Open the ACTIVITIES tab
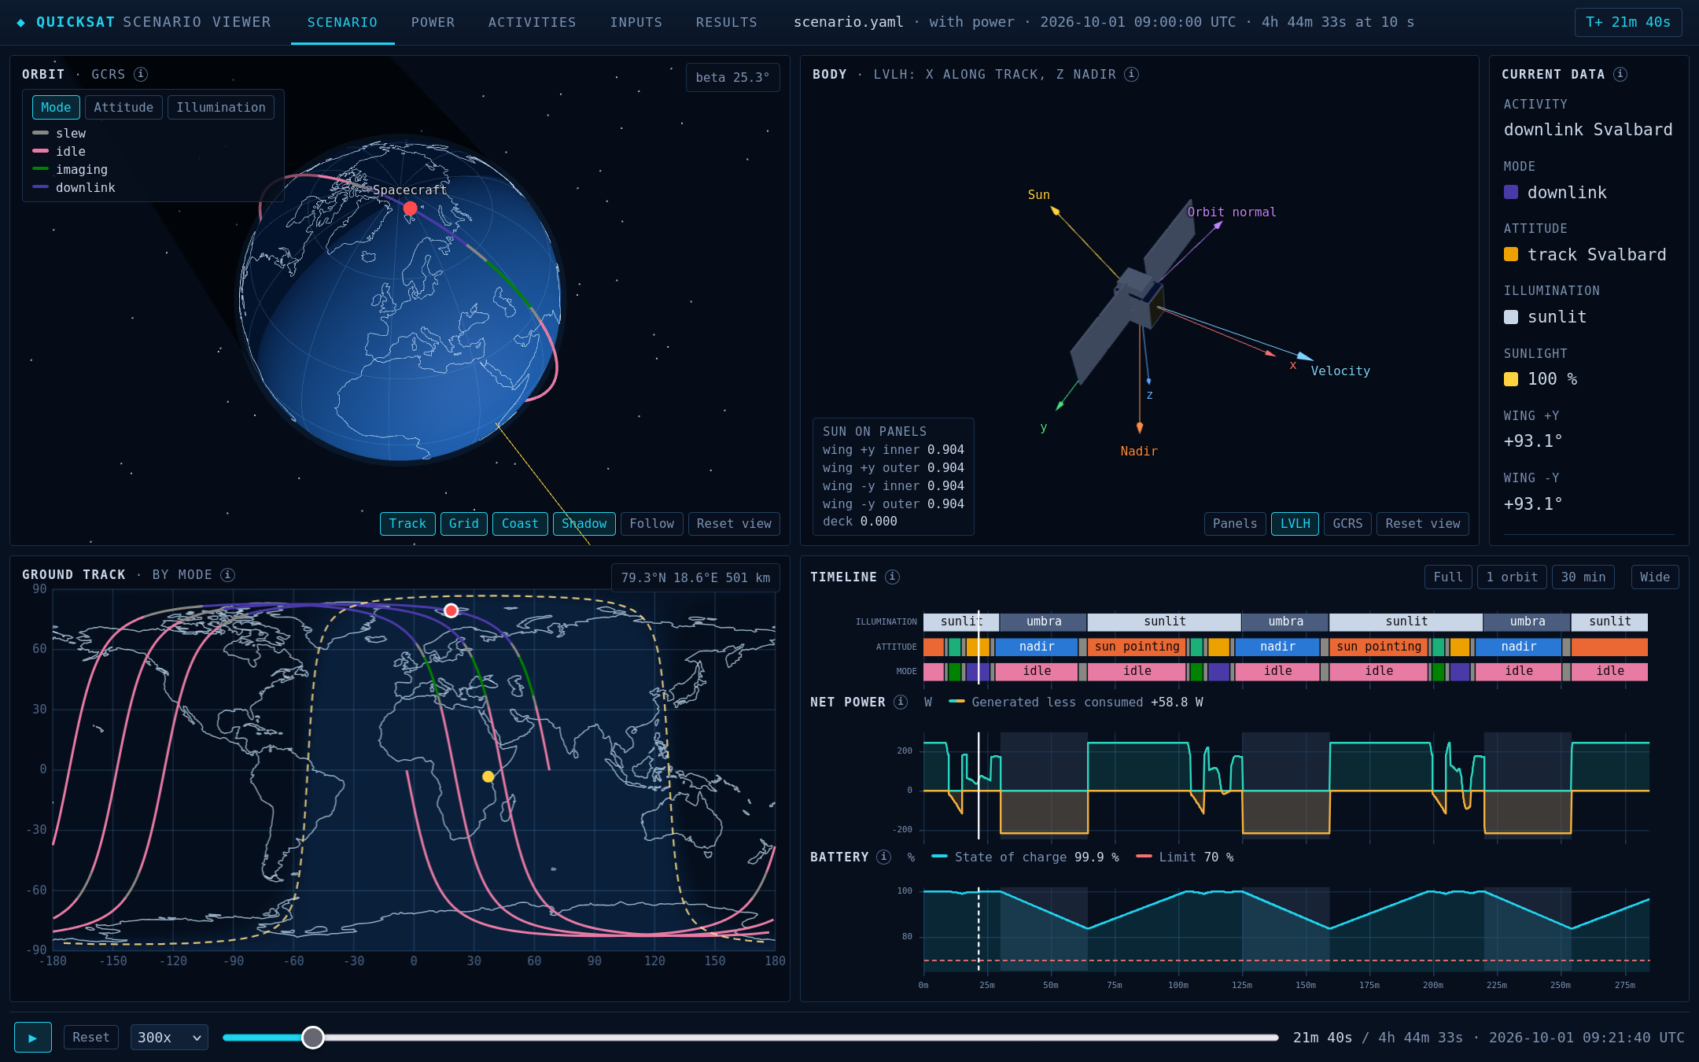1699x1062 pixels. [532, 23]
